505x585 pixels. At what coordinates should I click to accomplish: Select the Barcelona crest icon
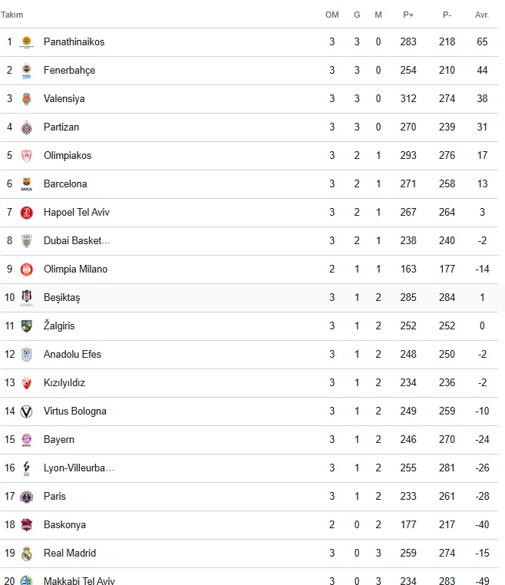click(x=27, y=184)
